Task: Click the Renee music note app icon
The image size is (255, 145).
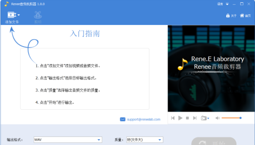Action: click(7, 4)
